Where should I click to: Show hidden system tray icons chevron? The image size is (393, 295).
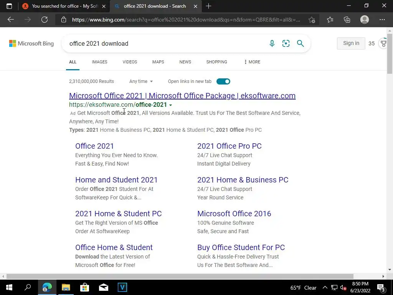(x=325, y=287)
